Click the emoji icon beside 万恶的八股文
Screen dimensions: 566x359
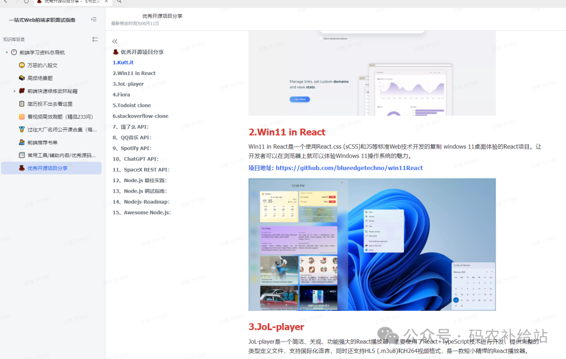point(21,65)
